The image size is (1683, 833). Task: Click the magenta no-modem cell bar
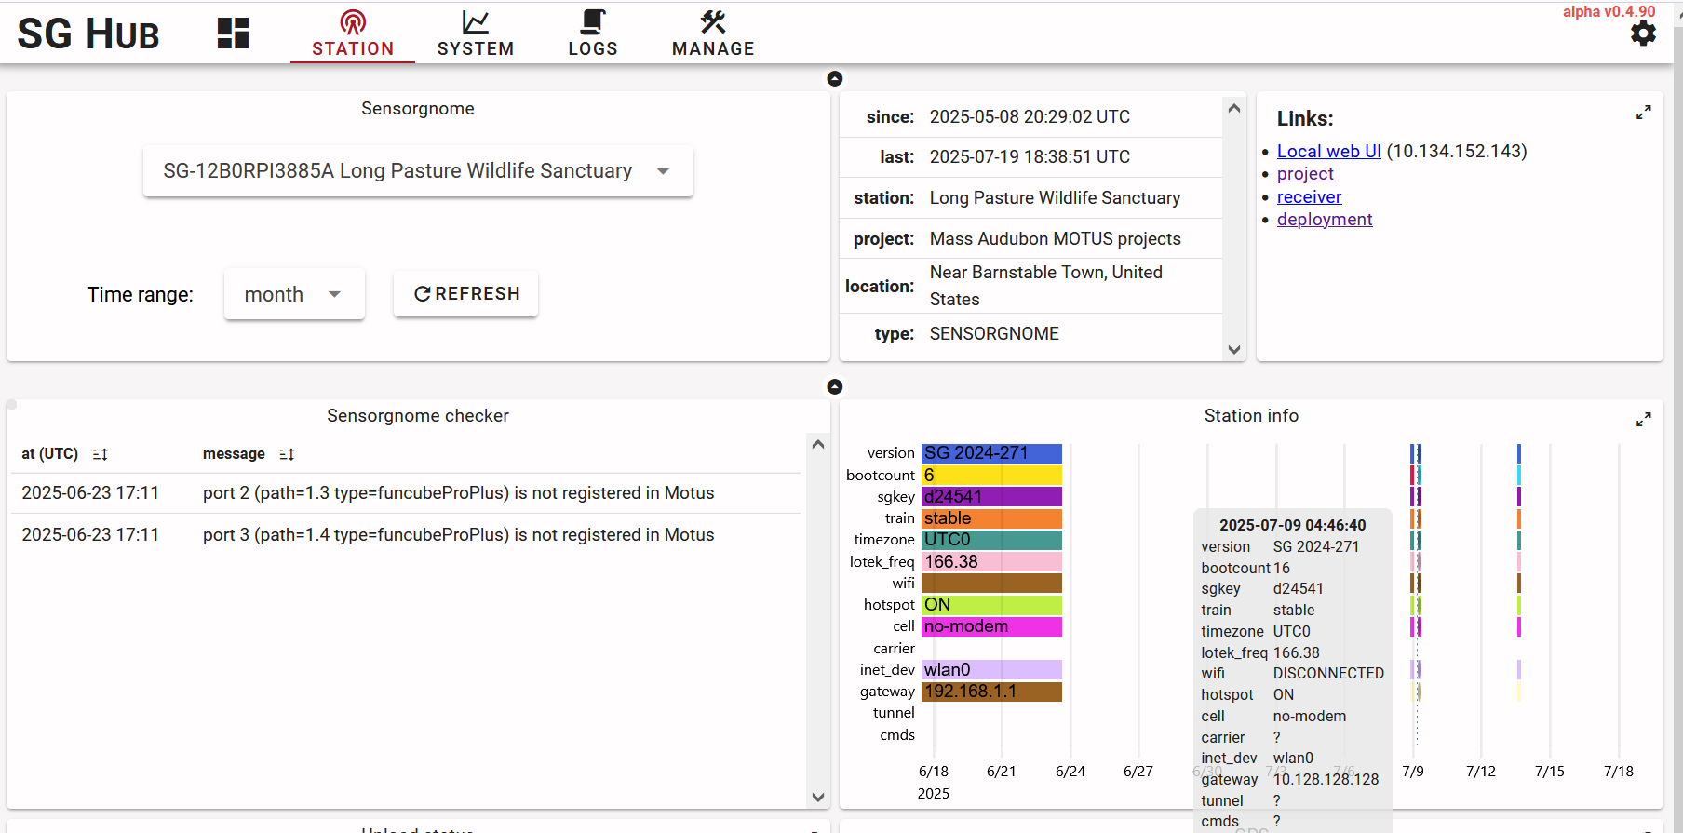(x=991, y=626)
